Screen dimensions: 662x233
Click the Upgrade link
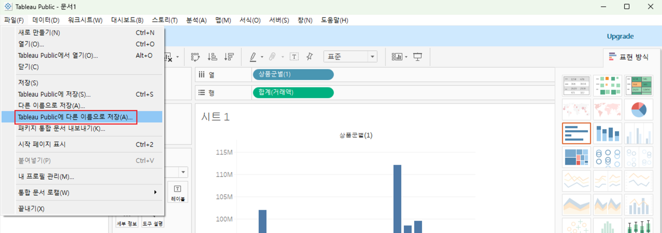[x=620, y=36]
